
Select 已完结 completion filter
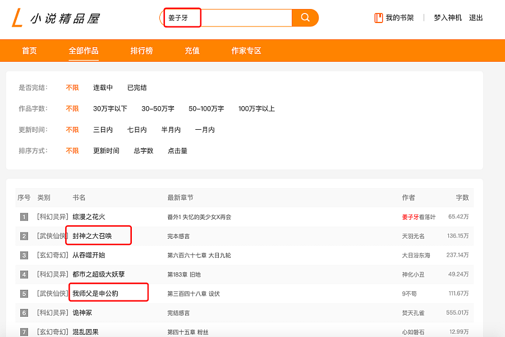(137, 88)
